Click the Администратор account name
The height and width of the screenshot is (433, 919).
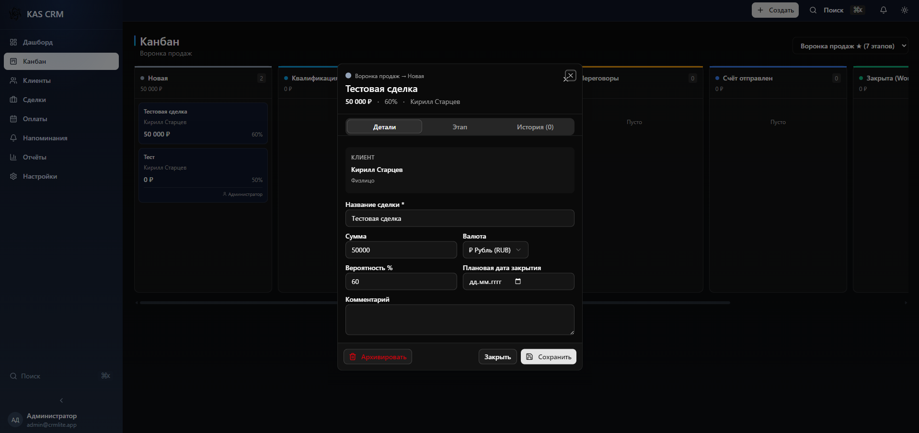[x=52, y=416]
